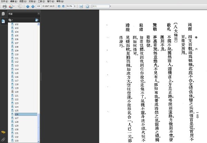Click the greyed-out comment icon in the toolbar
Screen dimensions: 207x143
click(x=20, y=6)
